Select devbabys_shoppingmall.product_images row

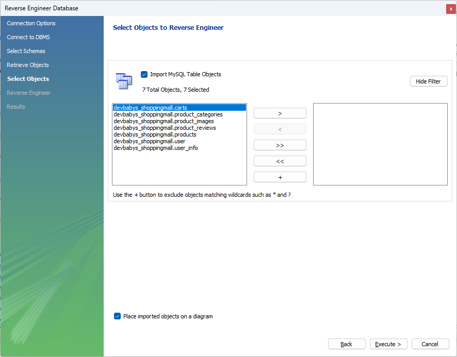pyautogui.click(x=179, y=121)
